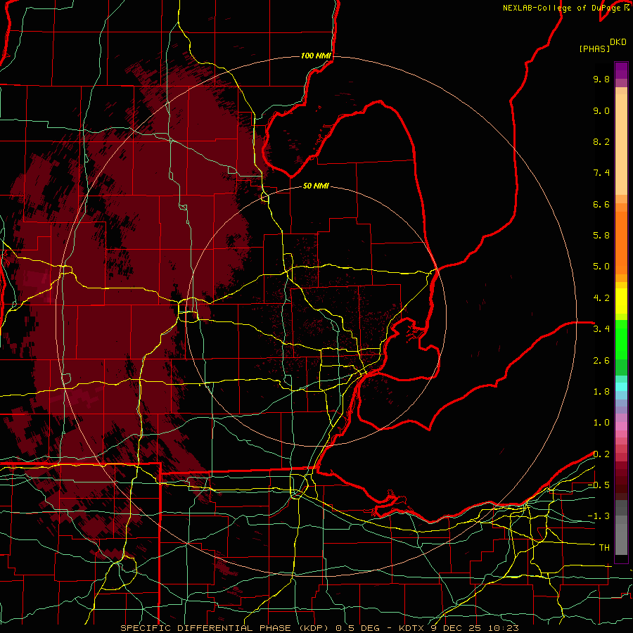This screenshot has height=633, width=633.
Task: Click the 6.6 scale label
Action: coord(601,204)
